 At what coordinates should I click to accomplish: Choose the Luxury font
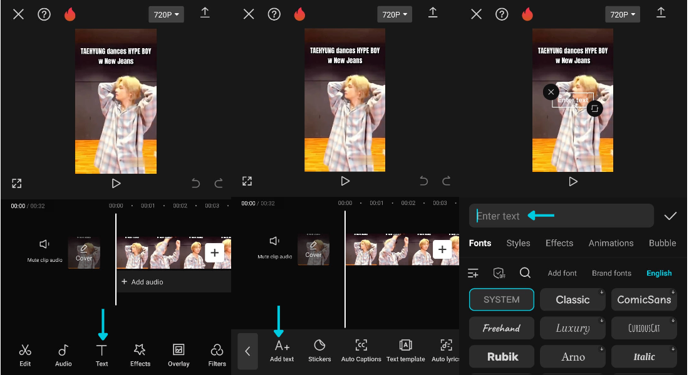coord(572,328)
